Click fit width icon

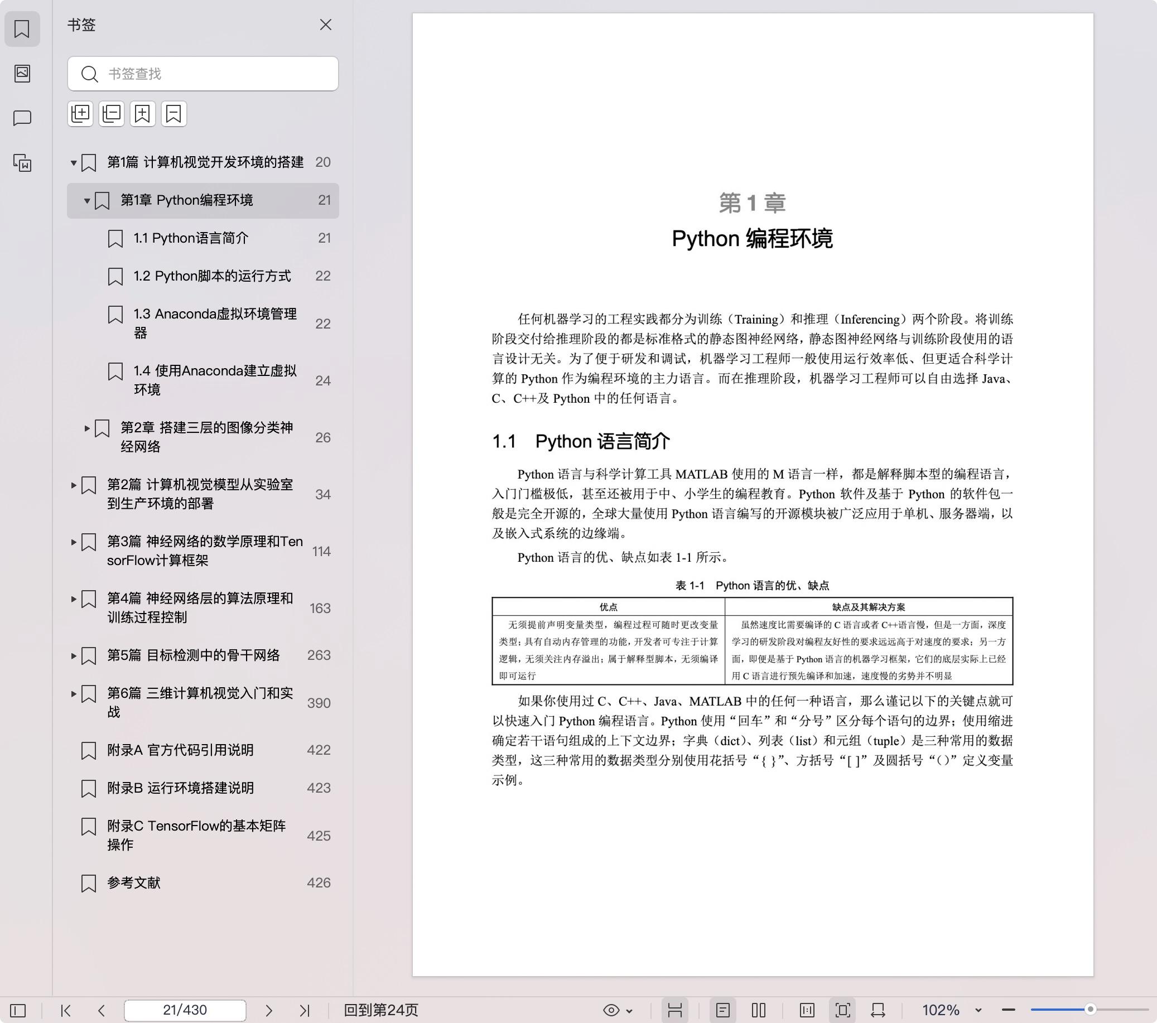tap(878, 1011)
